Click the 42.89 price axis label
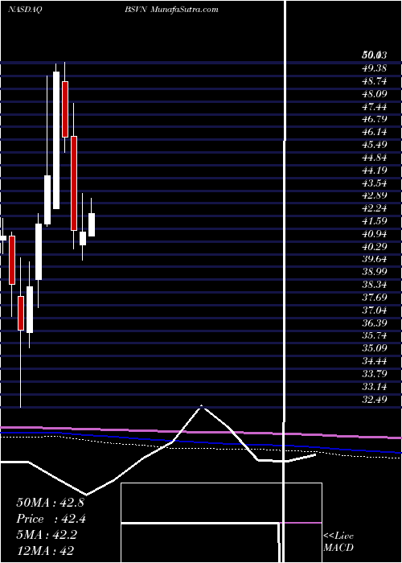The image size is (402, 563). (375, 195)
